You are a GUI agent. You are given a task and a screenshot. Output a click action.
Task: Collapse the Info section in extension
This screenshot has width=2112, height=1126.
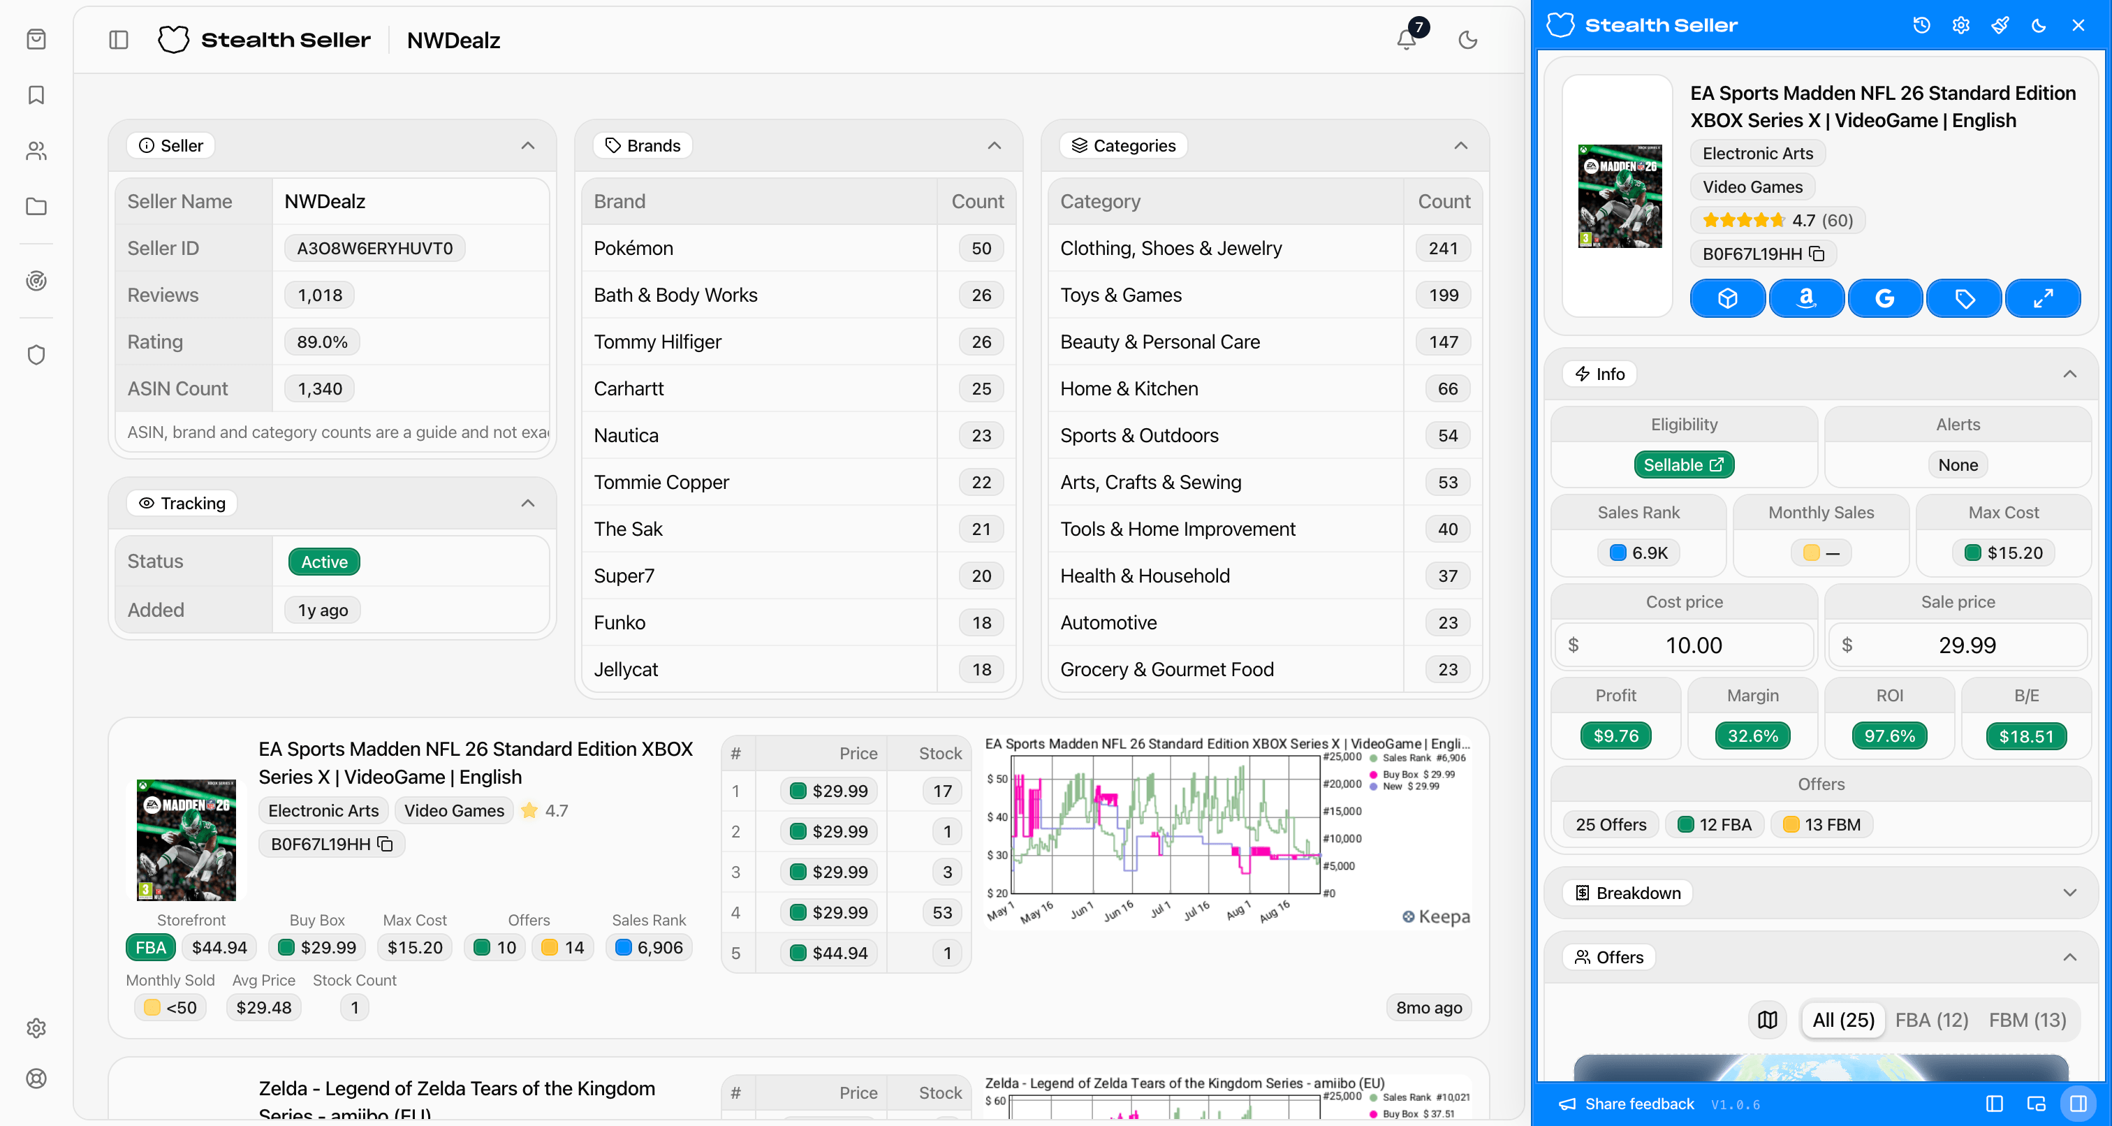(2070, 374)
